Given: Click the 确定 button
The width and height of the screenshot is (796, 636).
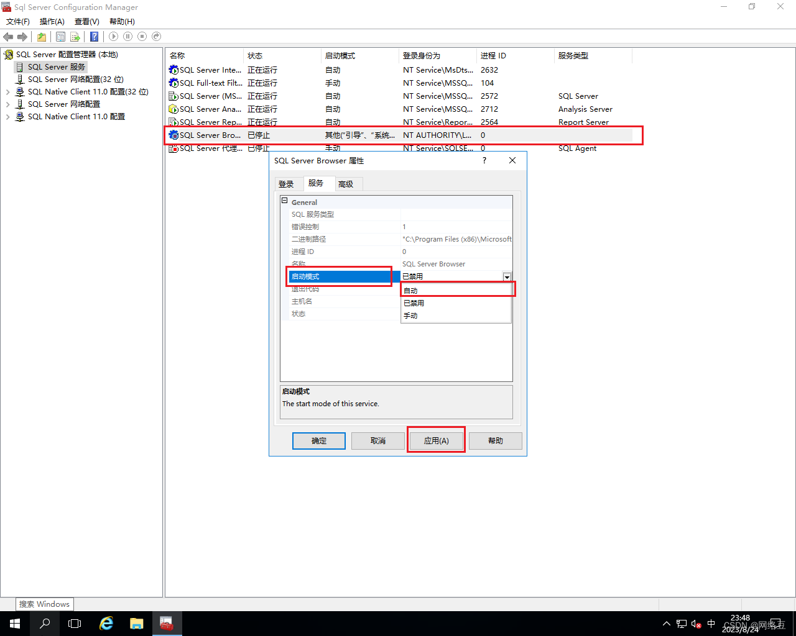Looking at the screenshot, I should point(319,441).
